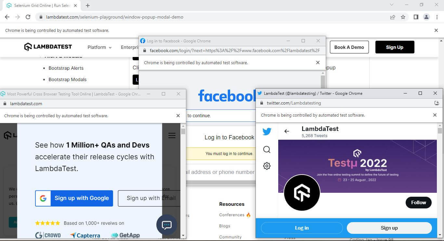444x241 pixels.
Task: Open the Blogs link under Resources
Action: coord(225,226)
